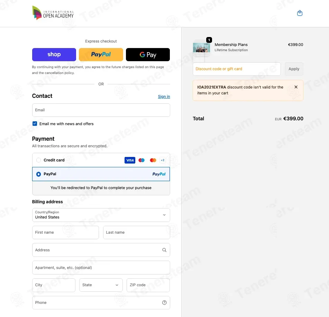Click the Membership Plans product thumbnail

[201, 48]
